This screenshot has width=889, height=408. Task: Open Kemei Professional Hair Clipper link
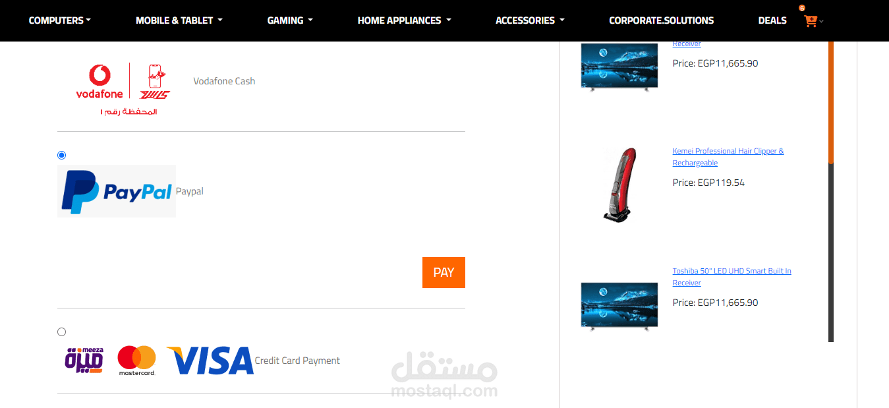click(728, 157)
